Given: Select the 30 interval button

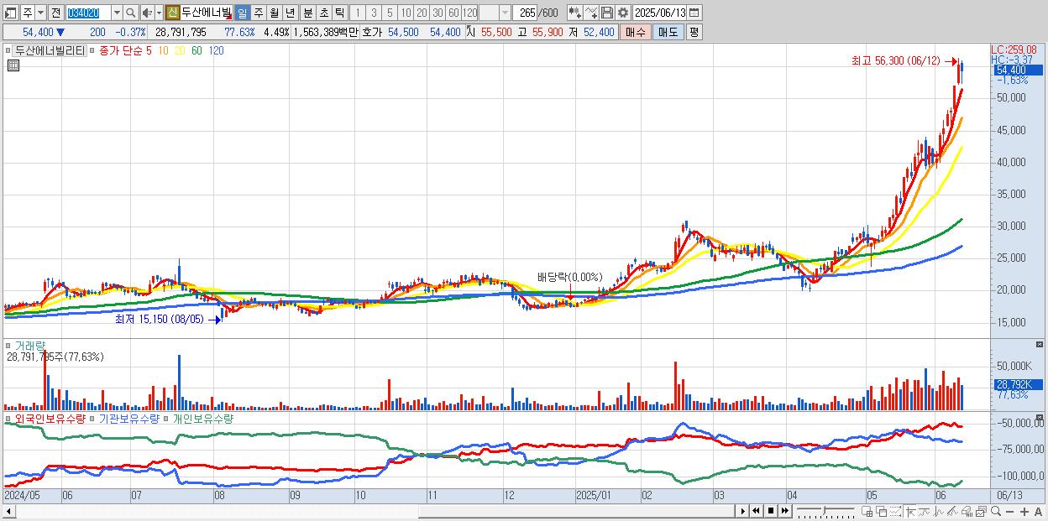Looking at the screenshot, I should [438, 13].
